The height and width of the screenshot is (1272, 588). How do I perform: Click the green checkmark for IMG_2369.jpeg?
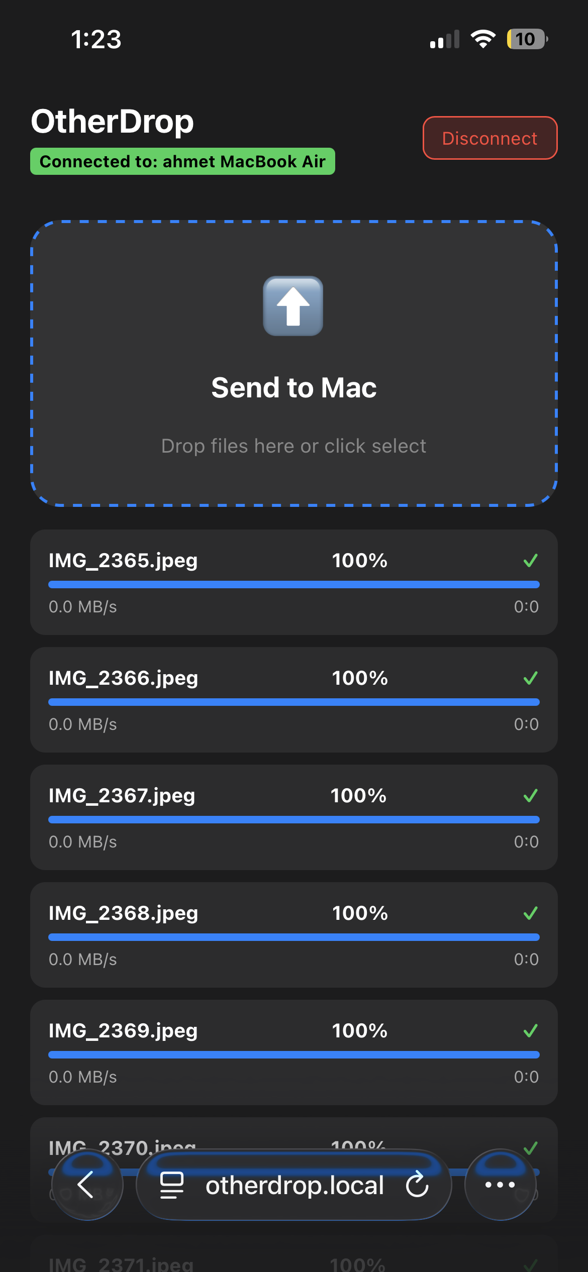coord(530,1030)
